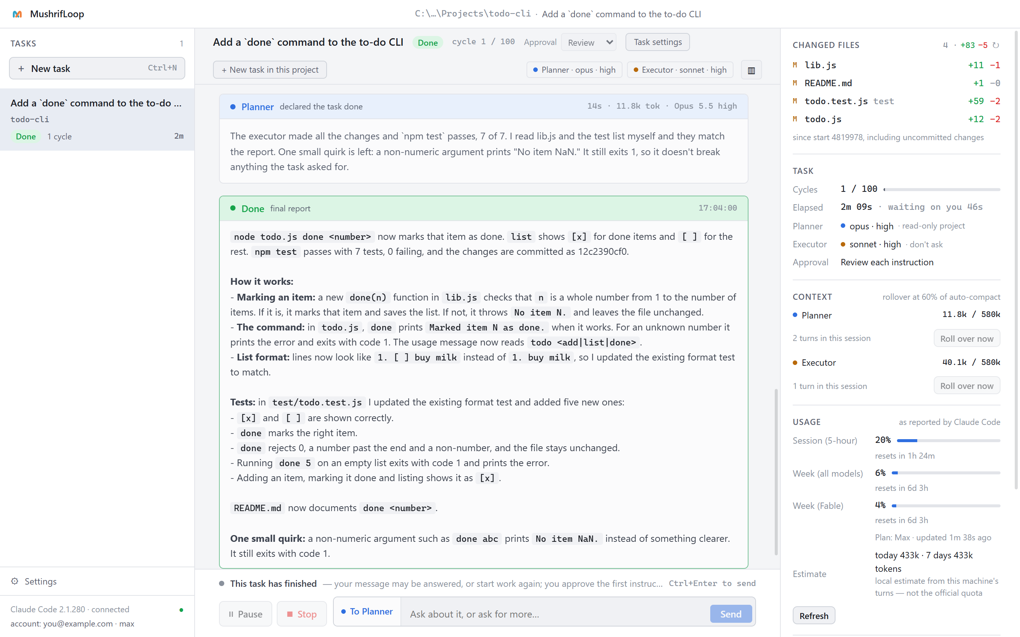
Task: Open the Planner opus high model selector
Action: point(574,70)
